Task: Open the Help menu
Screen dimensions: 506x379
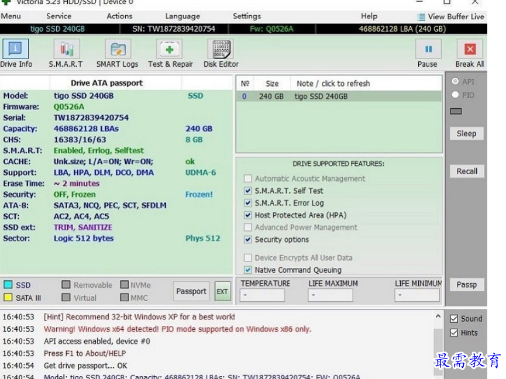Action: [369, 16]
